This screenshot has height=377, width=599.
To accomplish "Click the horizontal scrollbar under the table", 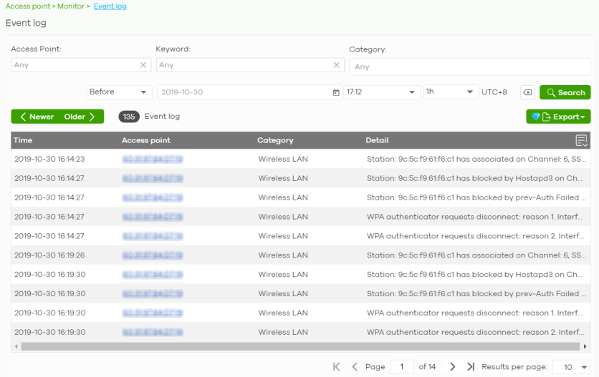I will (287, 346).
